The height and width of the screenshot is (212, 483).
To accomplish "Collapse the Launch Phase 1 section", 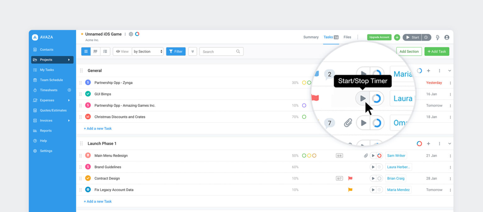I will point(449,143).
